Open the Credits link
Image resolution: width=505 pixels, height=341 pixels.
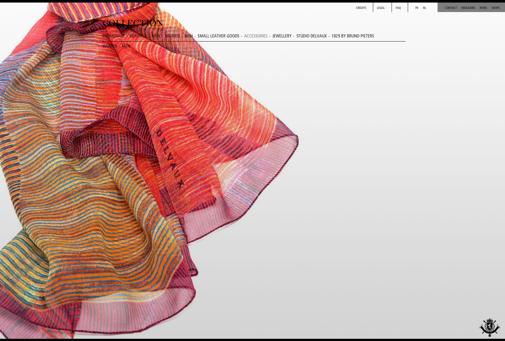[361, 8]
